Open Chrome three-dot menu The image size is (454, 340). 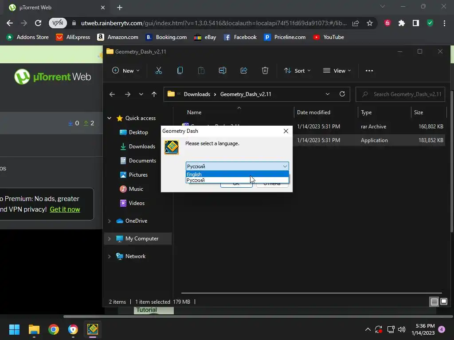tap(444, 23)
